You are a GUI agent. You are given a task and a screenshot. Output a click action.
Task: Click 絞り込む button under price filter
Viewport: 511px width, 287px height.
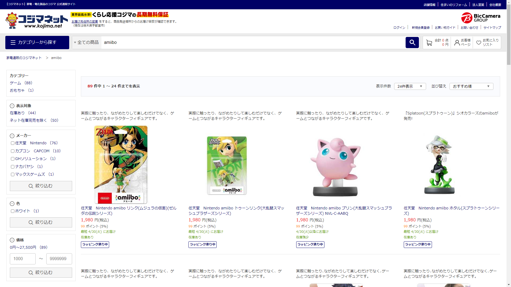pos(41,273)
